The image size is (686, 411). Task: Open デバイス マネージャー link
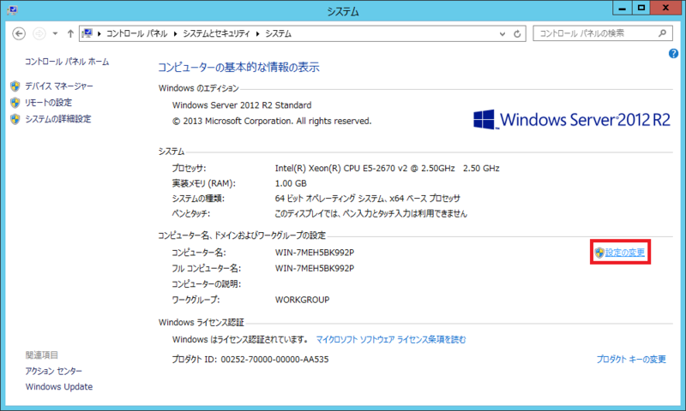point(59,86)
